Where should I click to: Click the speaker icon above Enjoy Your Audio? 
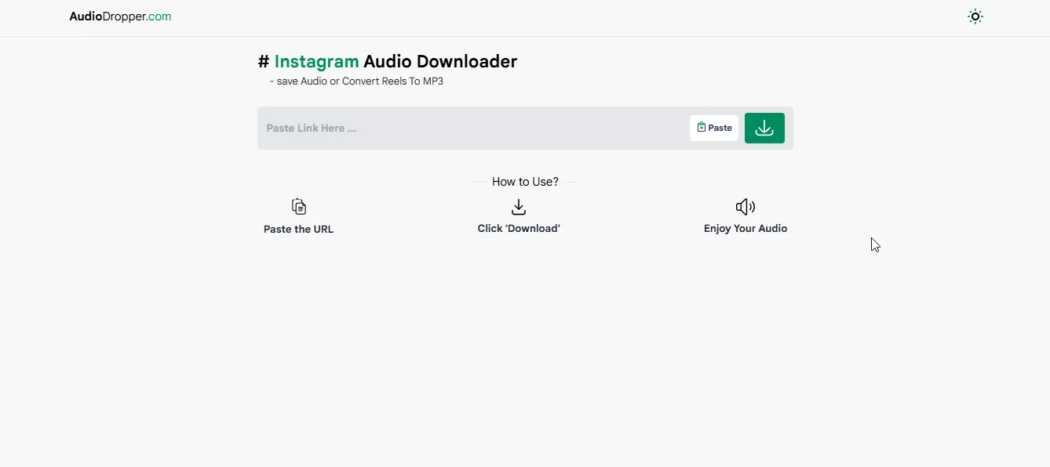(x=746, y=207)
